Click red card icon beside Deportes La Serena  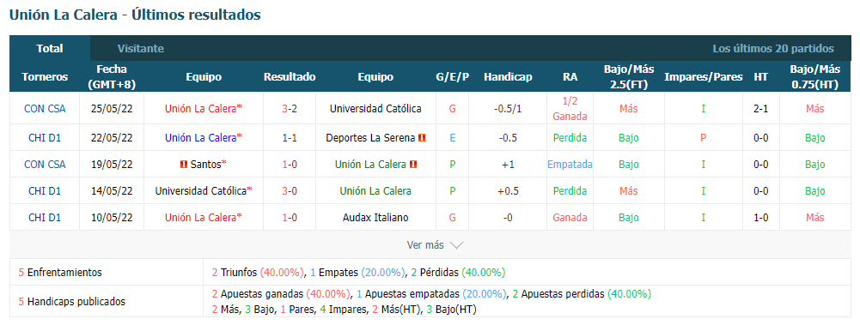point(421,138)
